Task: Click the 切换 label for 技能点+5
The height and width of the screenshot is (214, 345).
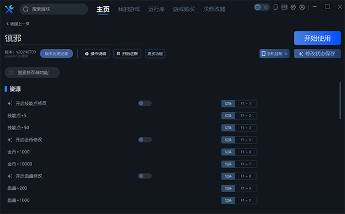Action: coord(228,116)
